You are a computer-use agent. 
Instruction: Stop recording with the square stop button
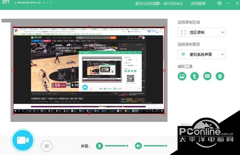tap(47, 146)
